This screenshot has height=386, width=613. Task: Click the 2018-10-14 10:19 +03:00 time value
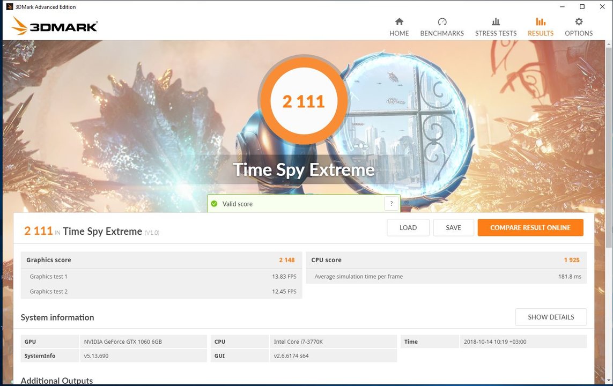coord(495,342)
